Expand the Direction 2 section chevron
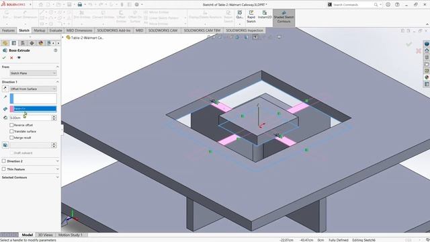The height and width of the screenshot is (242, 430). click(x=57, y=161)
